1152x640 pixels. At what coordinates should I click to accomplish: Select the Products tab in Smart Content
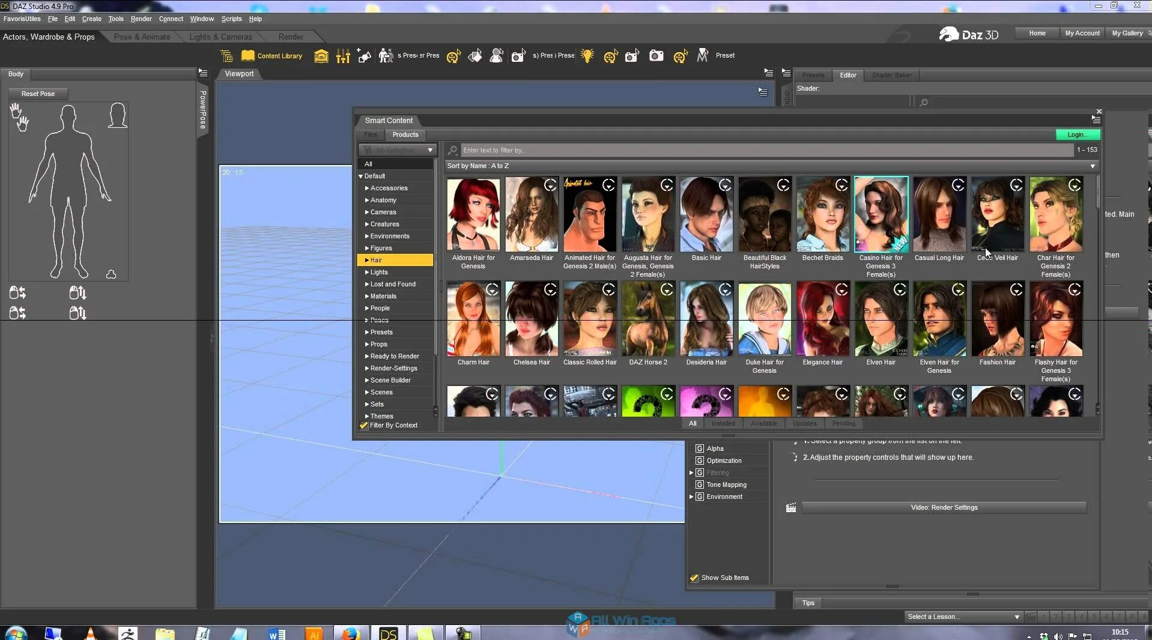tap(405, 135)
